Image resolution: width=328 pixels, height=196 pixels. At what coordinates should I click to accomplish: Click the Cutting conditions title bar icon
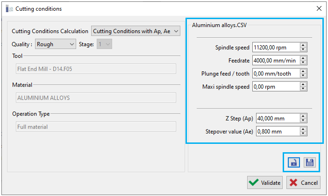(9, 8)
